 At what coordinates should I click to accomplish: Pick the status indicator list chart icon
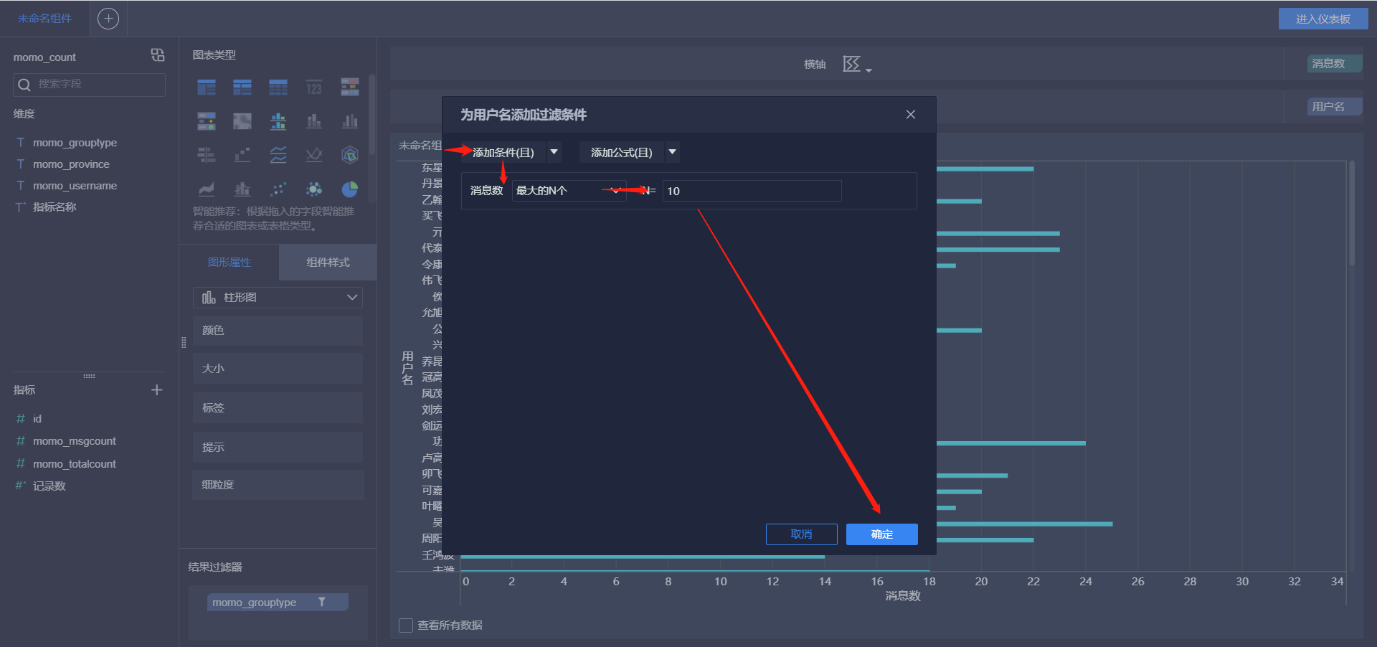click(207, 121)
